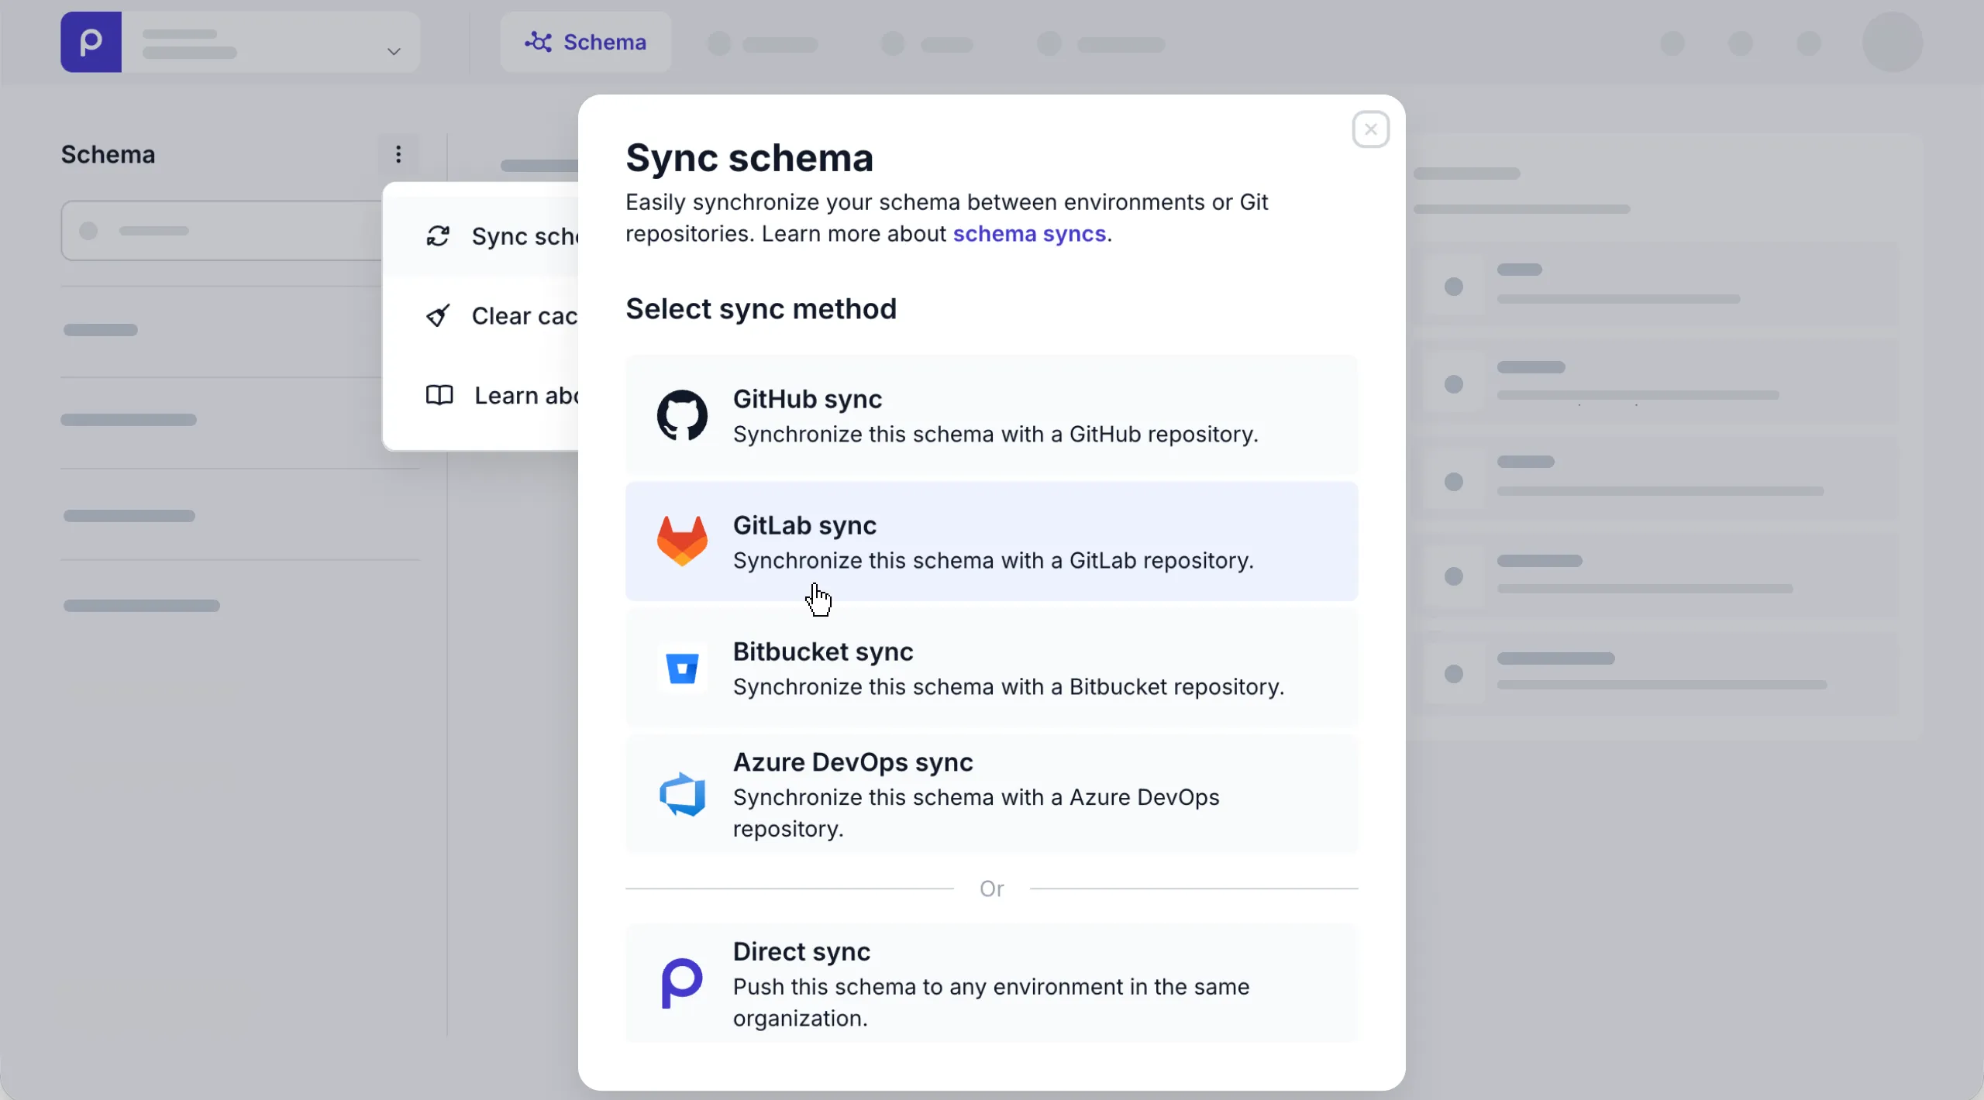This screenshot has width=1984, height=1100.
Task: Open the dropdown next to the top-left logo
Action: coord(393,53)
